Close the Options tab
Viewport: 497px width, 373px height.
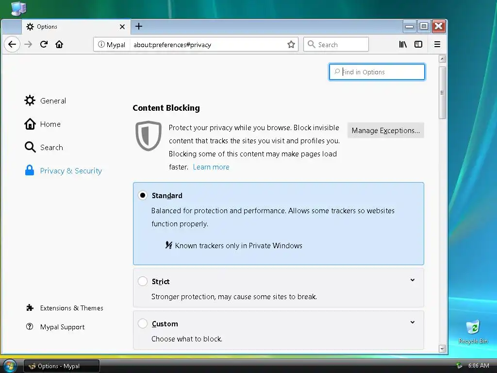(122, 27)
